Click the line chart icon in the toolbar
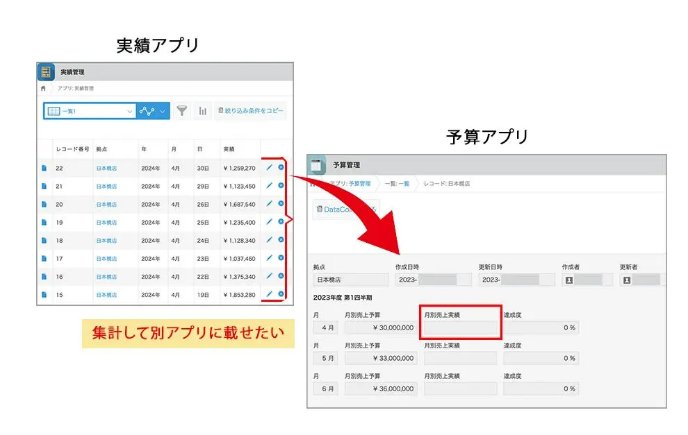This screenshot has height=435, width=688. pos(146,111)
